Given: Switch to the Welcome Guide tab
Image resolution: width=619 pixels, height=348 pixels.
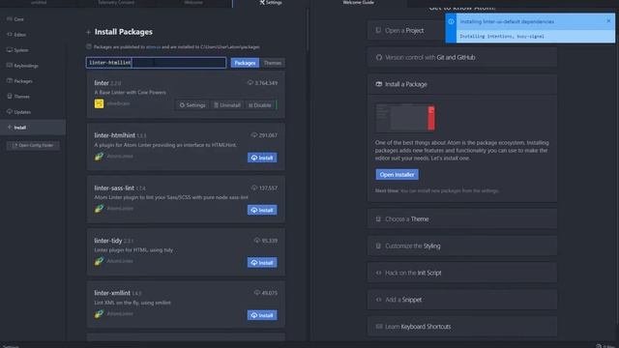Looking at the screenshot, I should tap(358, 3).
